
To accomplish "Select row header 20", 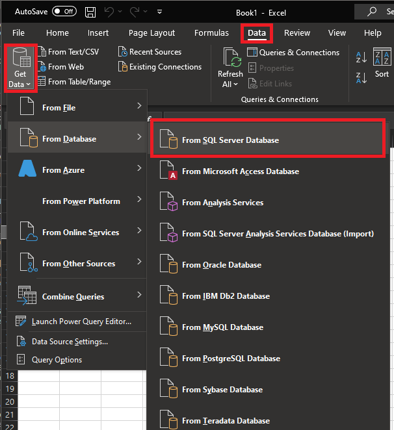I will (x=10, y=401).
